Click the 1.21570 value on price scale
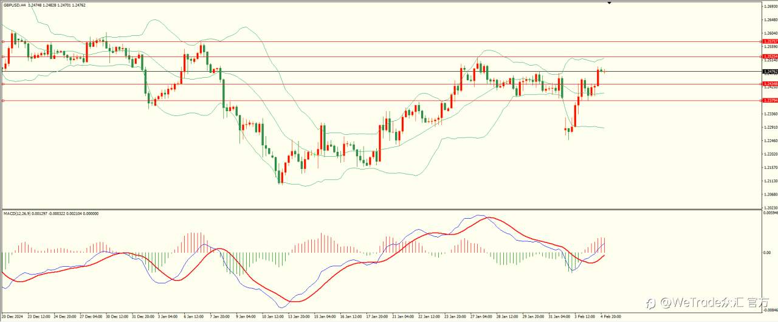The height and width of the screenshot is (322, 778). 771,168
